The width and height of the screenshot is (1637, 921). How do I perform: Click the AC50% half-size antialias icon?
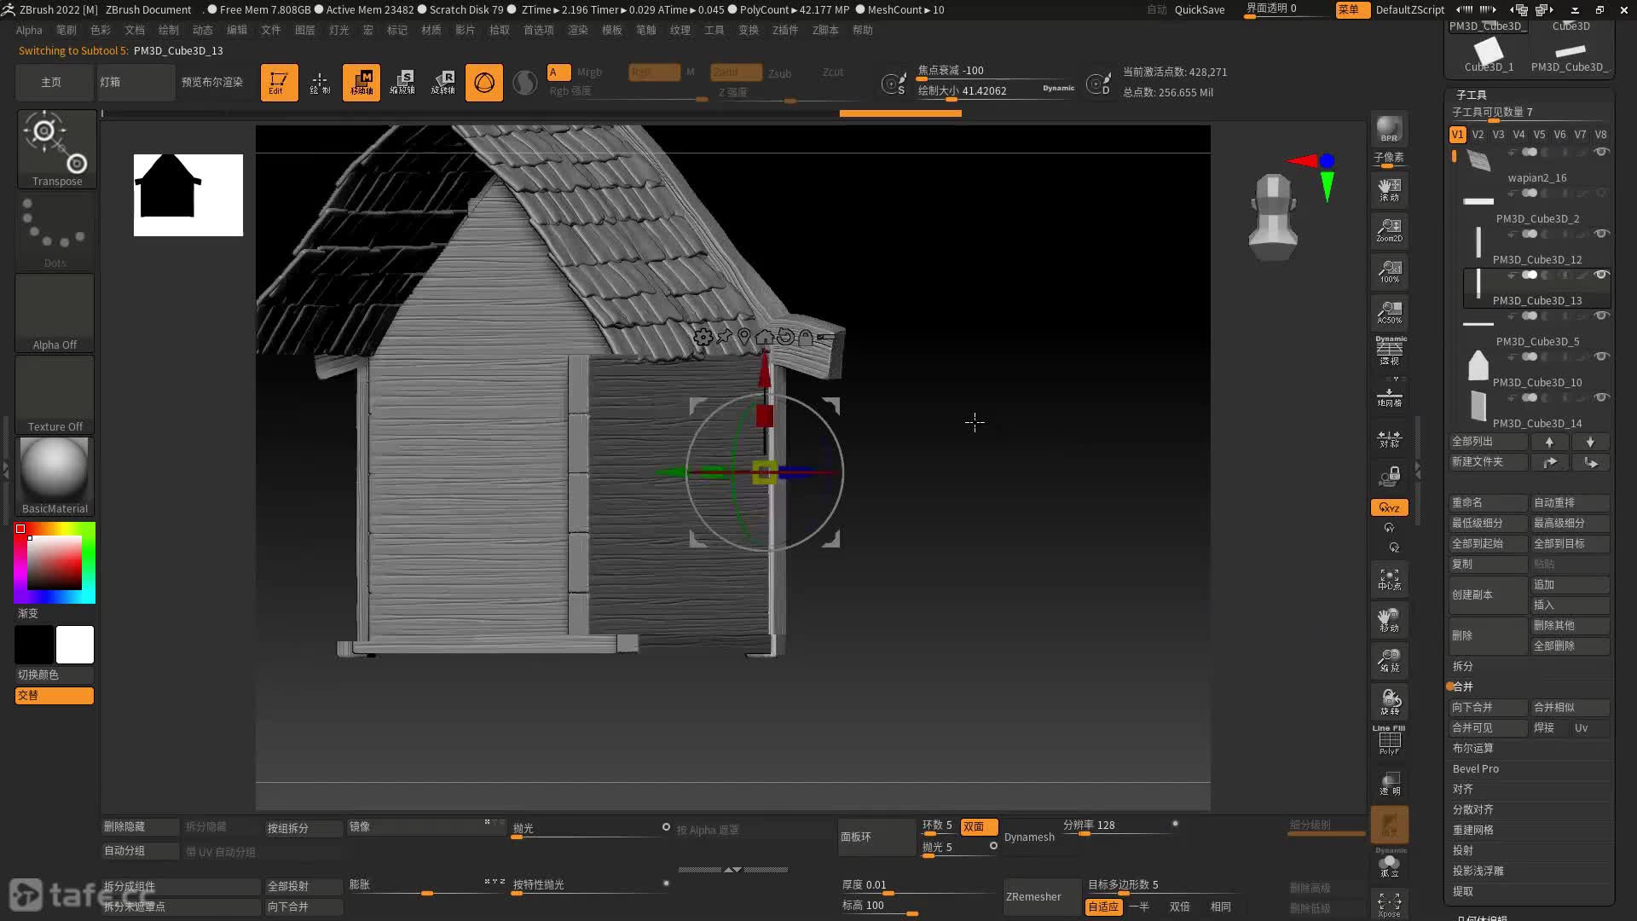pos(1389,312)
